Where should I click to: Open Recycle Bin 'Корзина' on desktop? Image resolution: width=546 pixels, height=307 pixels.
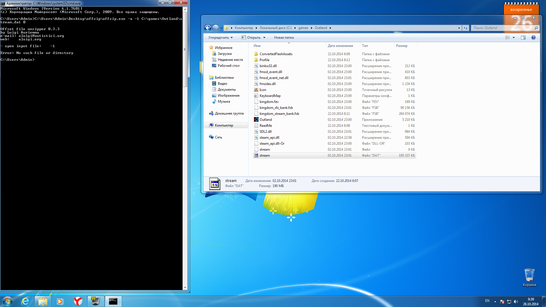click(529, 278)
